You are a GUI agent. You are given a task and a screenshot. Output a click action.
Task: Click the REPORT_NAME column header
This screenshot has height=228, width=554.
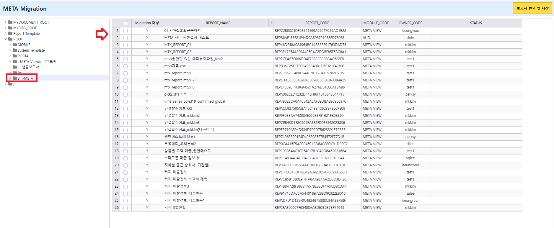click(218, 23)
